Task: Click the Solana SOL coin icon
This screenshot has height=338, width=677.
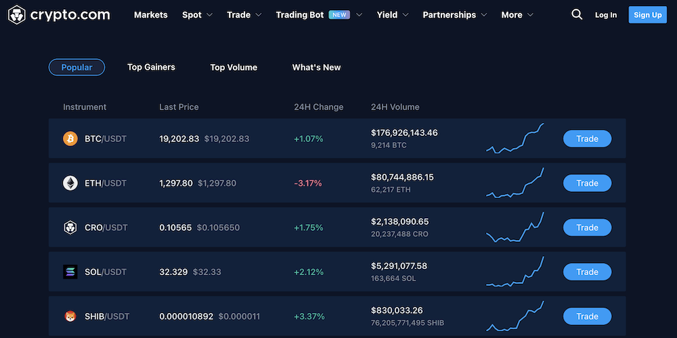Action: pos(70,272)
